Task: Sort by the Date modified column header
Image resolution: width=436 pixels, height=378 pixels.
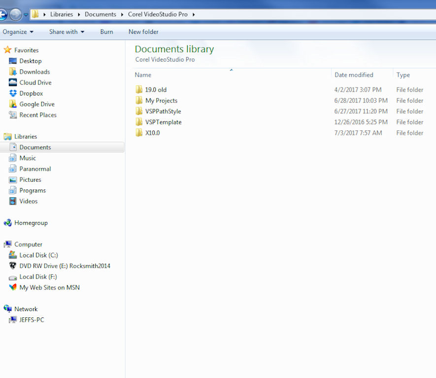Action: tap(354, 75)
